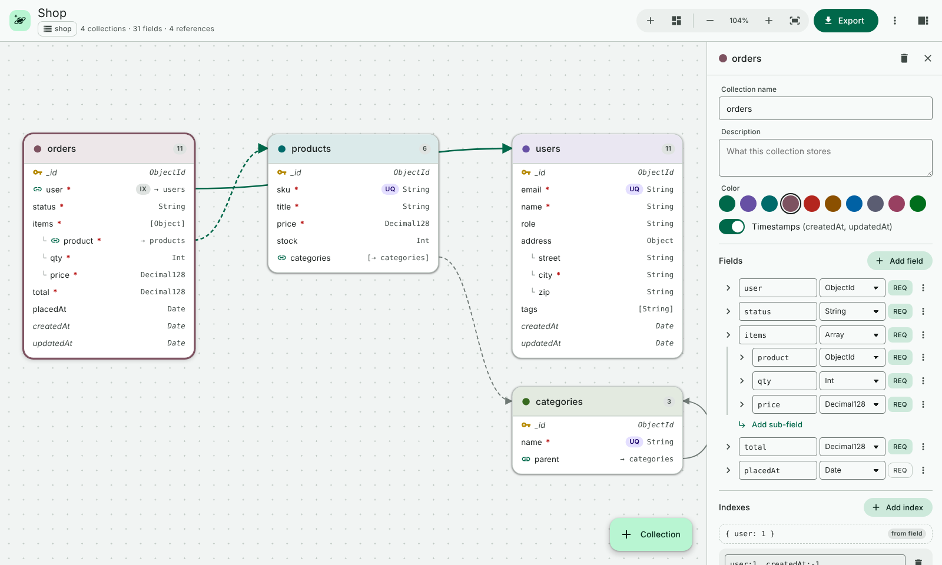Open the Date type dropdown for placedAt
Screen dimensions: 942x565
click(x=852, y=470)
